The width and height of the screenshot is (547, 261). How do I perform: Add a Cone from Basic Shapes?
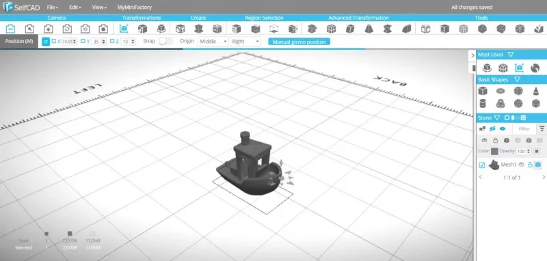535,91
